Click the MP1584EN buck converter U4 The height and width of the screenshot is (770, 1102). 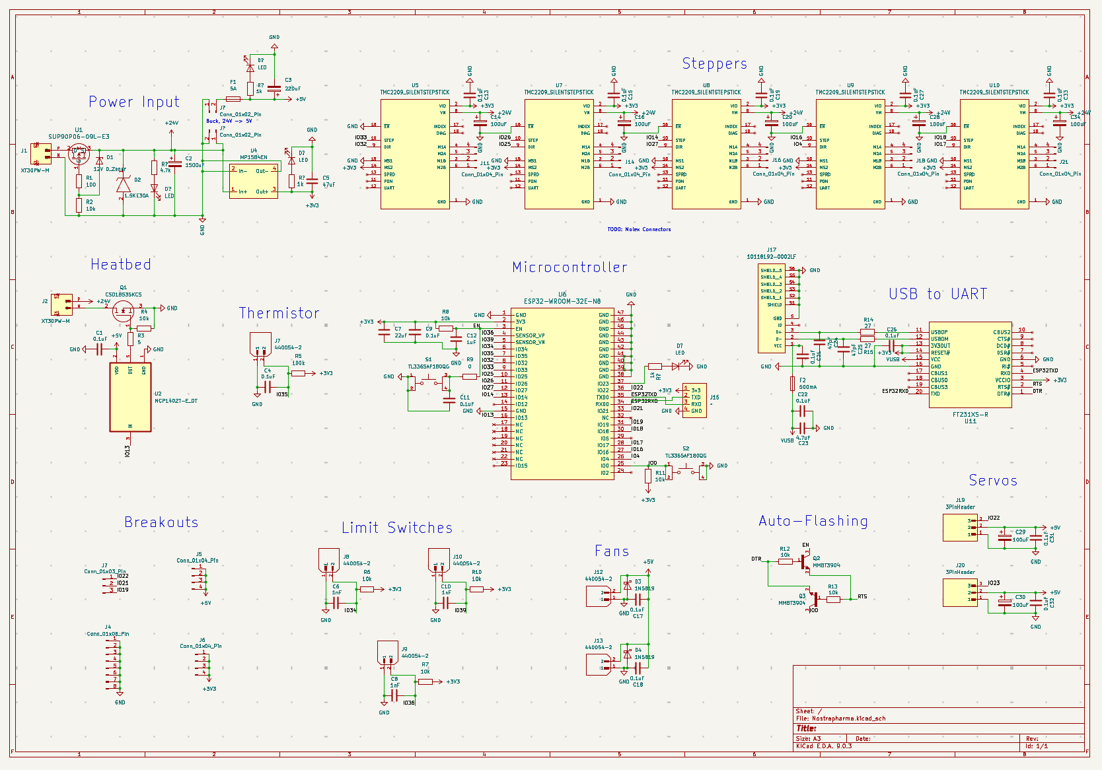click(x=254, y=182)
